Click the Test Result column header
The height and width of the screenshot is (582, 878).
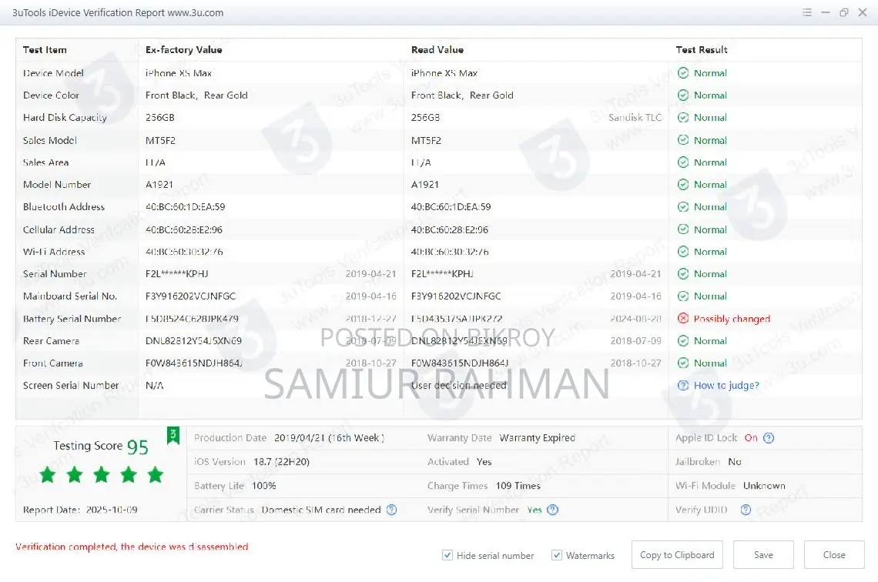(x=702, y=50)
